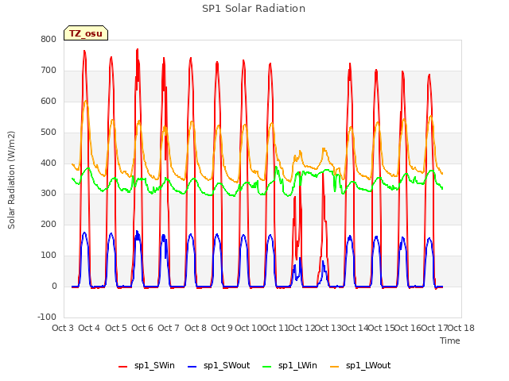Click the green sp1_LWin legend swatch
Screen dimensions: 509x381
click(267, 367)
